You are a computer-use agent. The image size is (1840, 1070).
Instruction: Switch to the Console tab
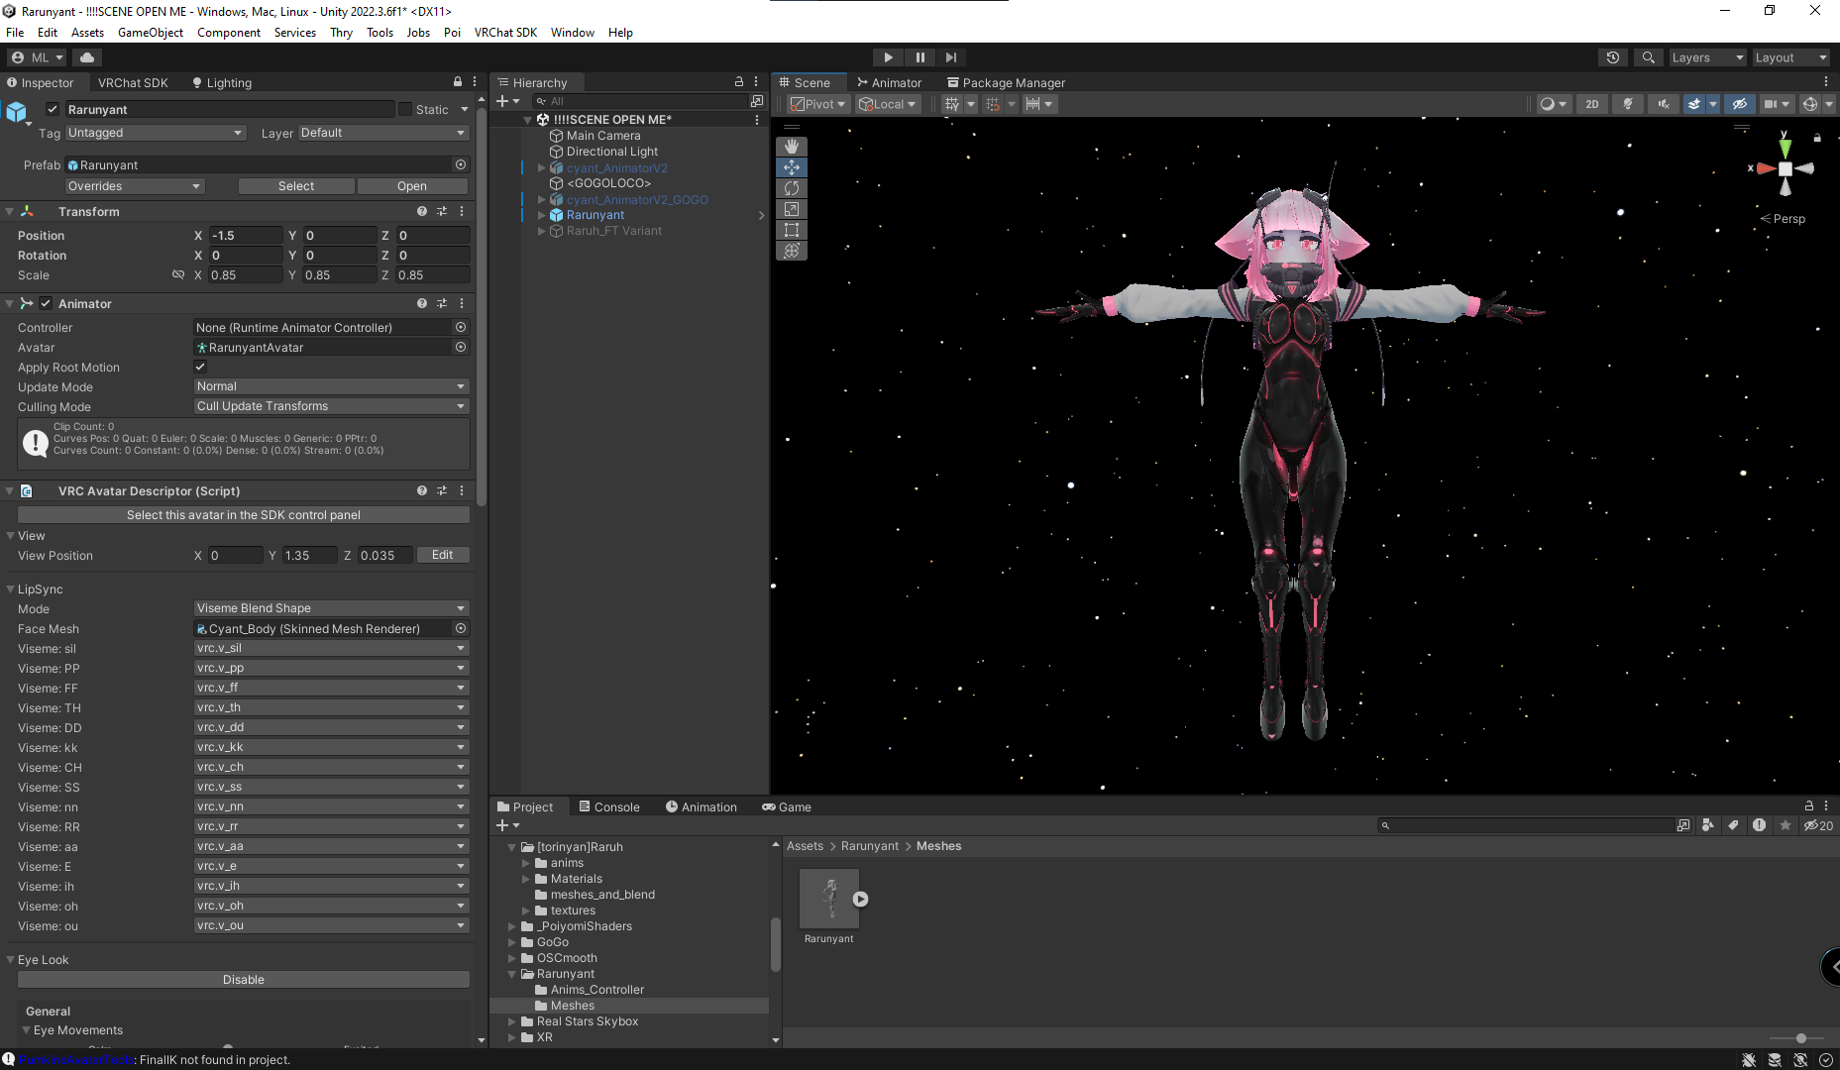click(608, 806)
